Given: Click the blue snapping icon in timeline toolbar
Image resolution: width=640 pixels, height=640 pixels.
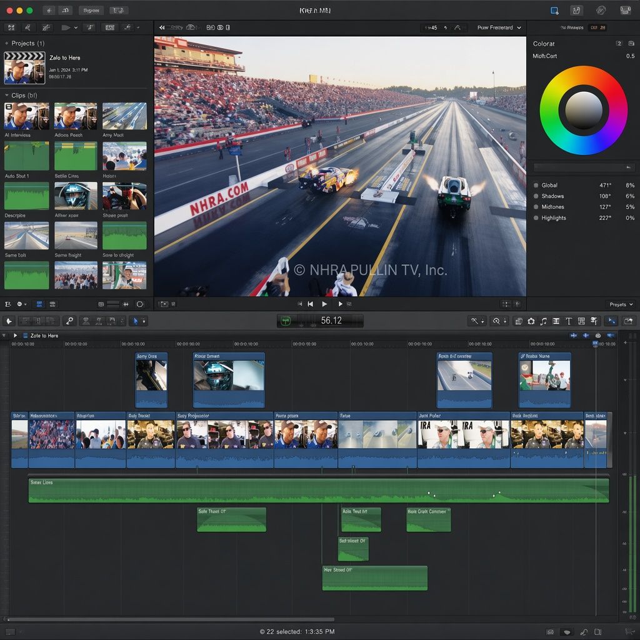Looking at the screenshot, I should point(611,321).
